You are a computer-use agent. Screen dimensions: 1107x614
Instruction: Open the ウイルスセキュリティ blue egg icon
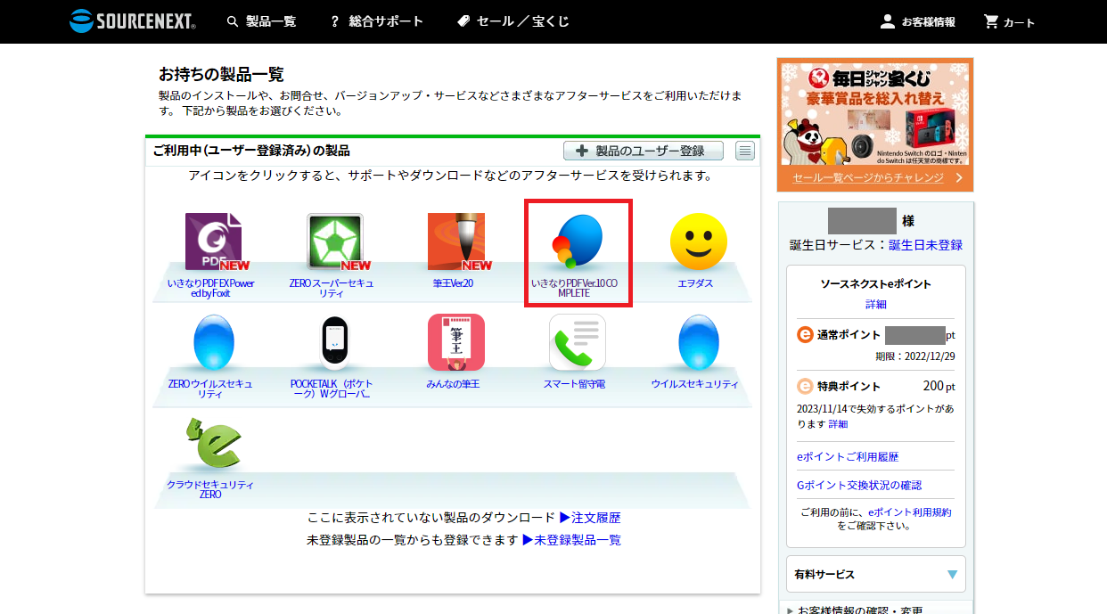tap(699, 341)
